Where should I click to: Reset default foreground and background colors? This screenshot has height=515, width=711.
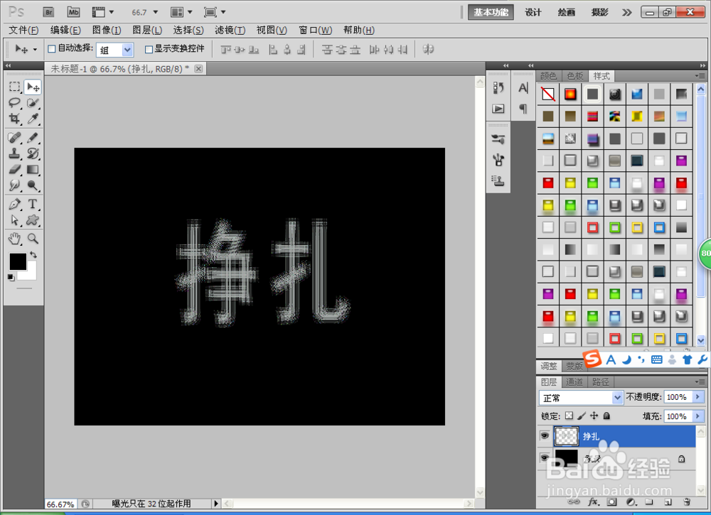tap(11, 277)
